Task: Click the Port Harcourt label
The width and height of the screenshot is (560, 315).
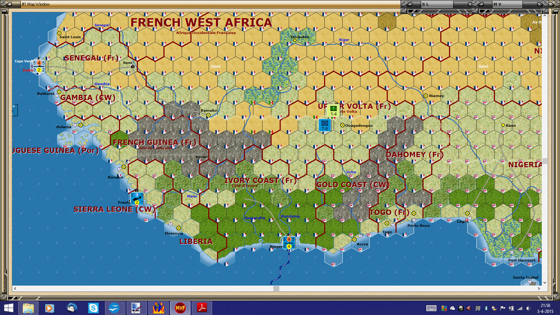Action: [x=522, y=260]
